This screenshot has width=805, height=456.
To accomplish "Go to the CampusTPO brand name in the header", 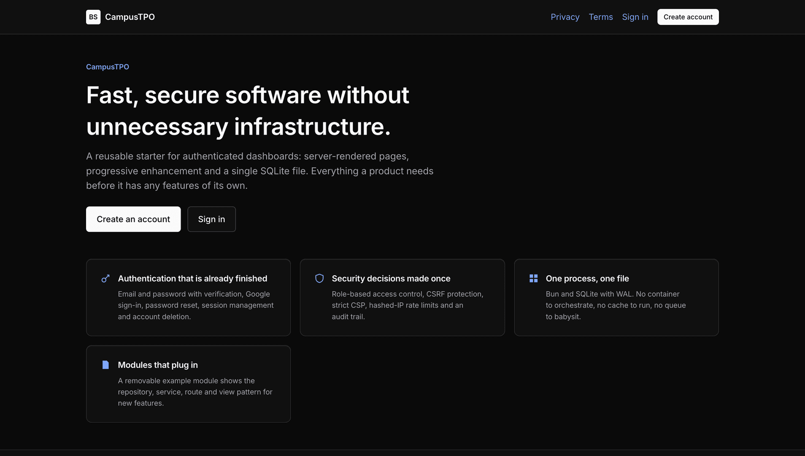I will click(130, 17).
